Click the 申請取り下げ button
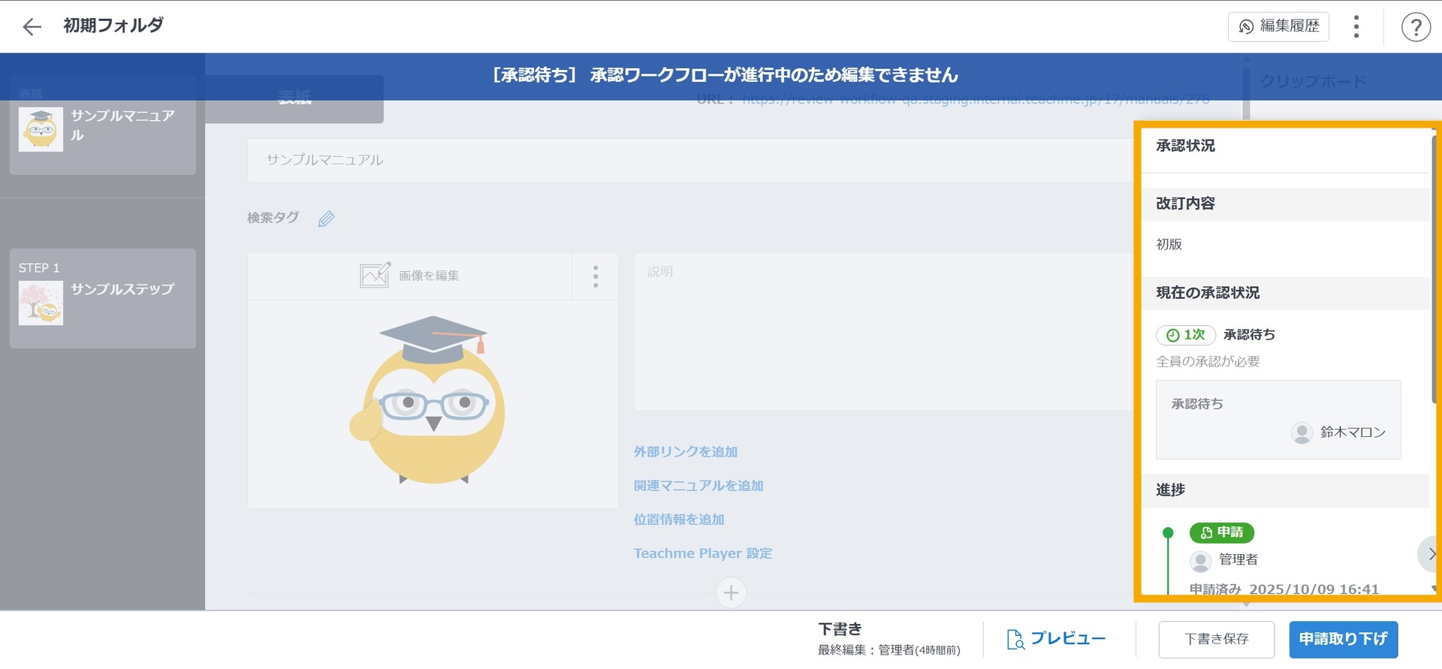This screenshot has width=1442, height=669. pos(1343,639)
